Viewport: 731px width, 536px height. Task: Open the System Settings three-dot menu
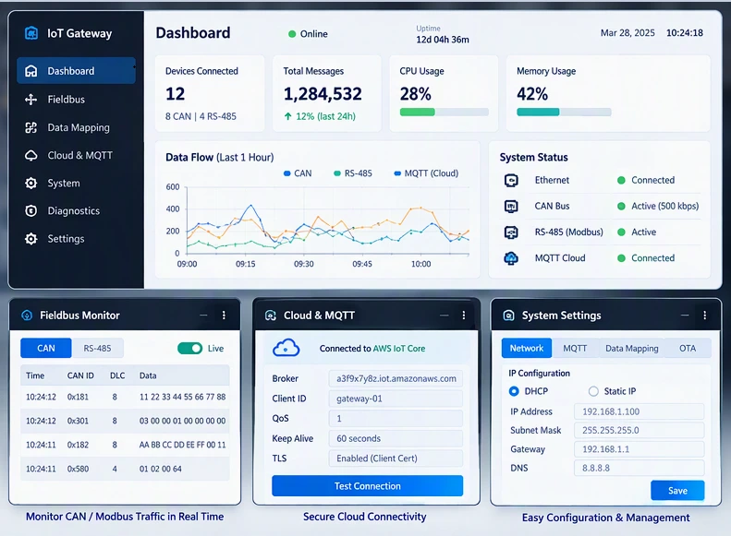coord(704,315)
